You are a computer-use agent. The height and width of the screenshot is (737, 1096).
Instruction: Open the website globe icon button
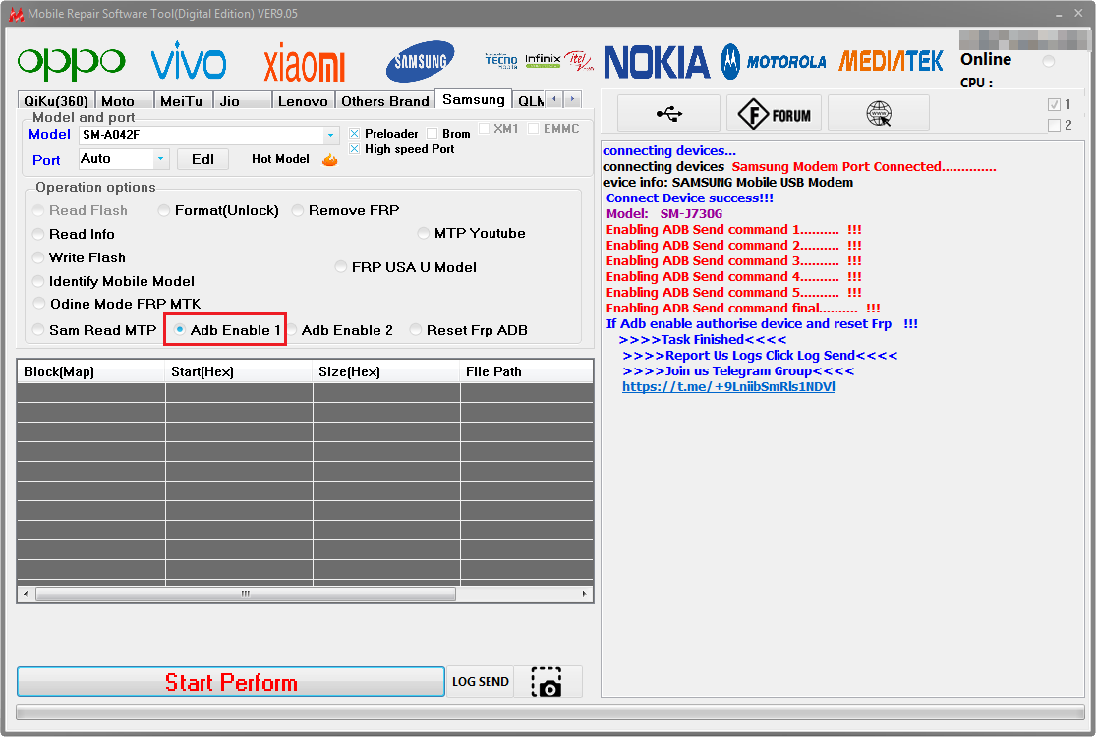879,113
